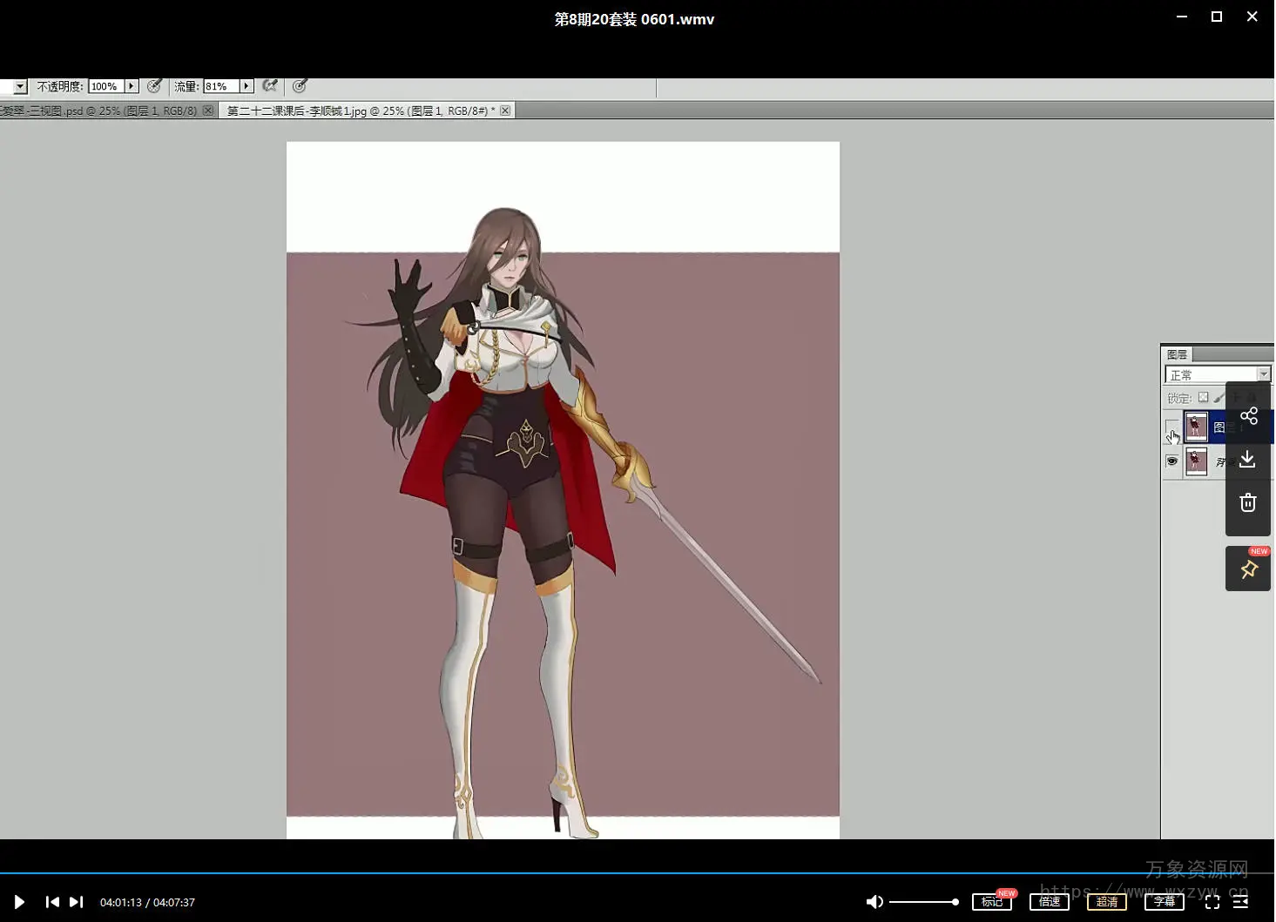The width and height of the screenshot is (1276, 922).
Task: Click the trash delete icon
Action: tap(1247, 502)
